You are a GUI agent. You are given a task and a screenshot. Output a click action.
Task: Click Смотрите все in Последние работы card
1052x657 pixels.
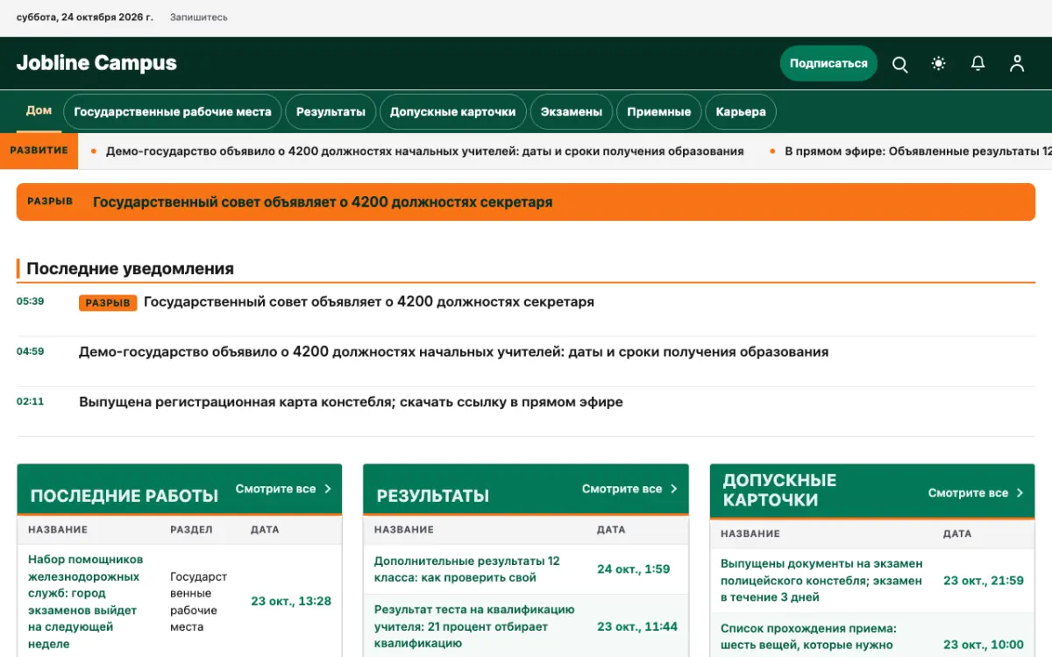[x=275, y=489]
